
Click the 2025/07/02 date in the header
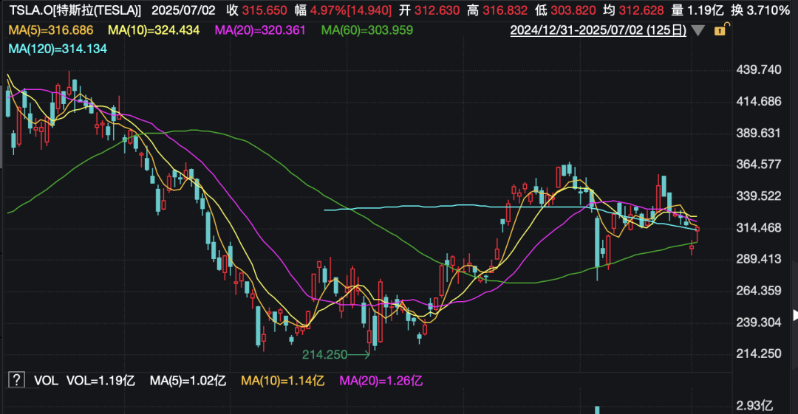(183, 10)
